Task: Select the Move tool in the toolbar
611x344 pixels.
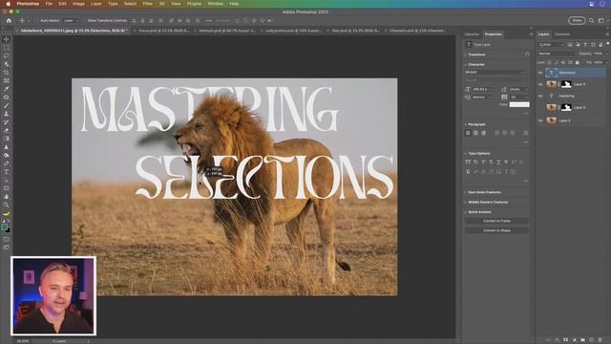Action: pyautogui.click(x=7, y=39)
